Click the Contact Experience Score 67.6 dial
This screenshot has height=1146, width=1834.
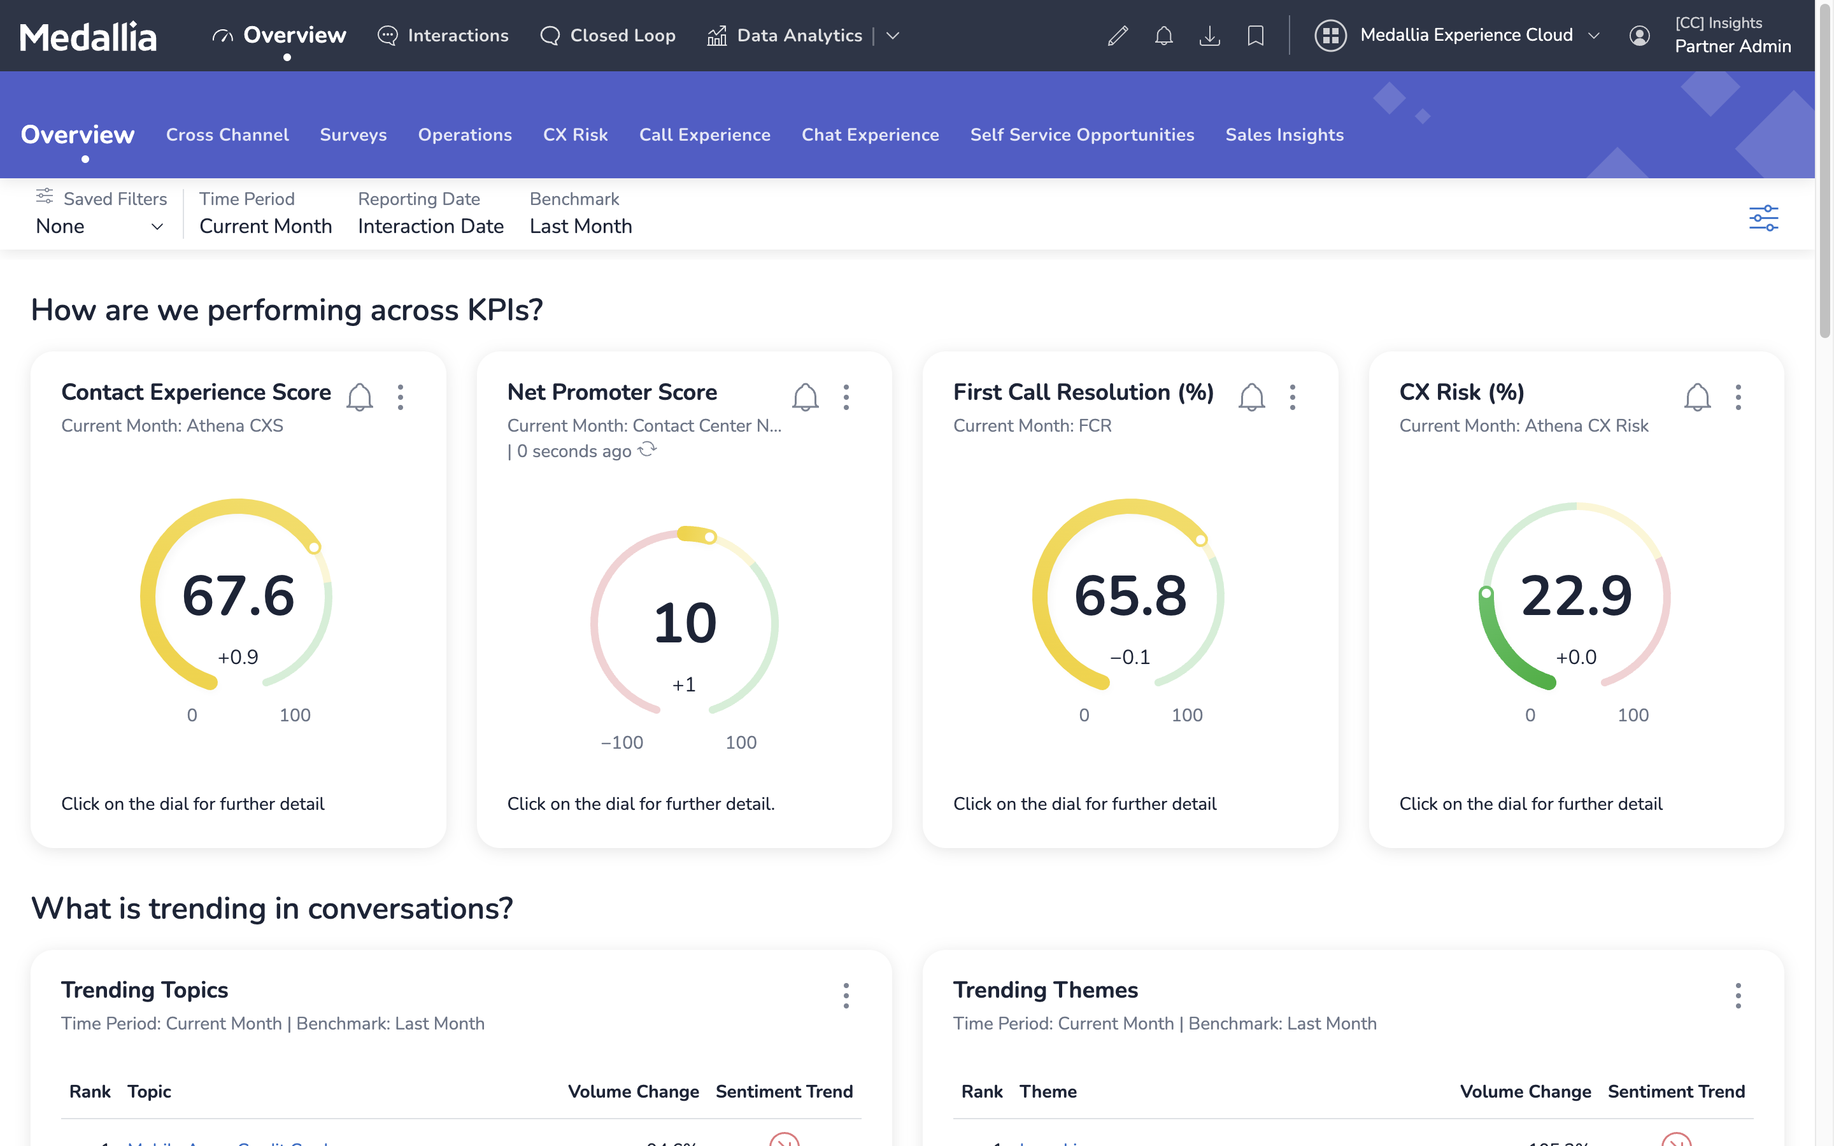pyautogui.click(x=237, y=595)
